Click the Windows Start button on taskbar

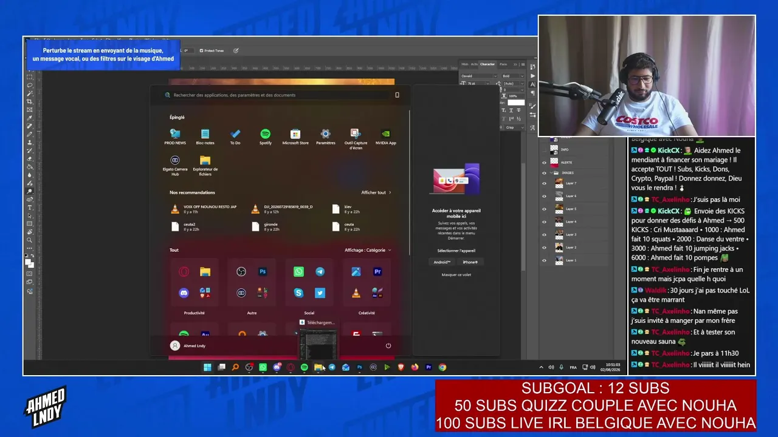click(x=207, y=367)
